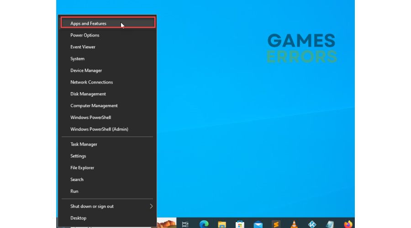Open Network Connections
The height and width of the screenshot is (228, 411).
coord(107,82)
